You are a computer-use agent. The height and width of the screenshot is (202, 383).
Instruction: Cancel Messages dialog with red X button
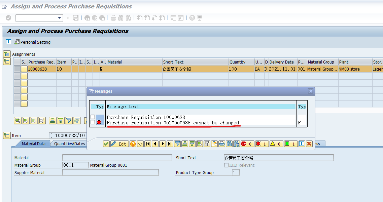[309, 144]
